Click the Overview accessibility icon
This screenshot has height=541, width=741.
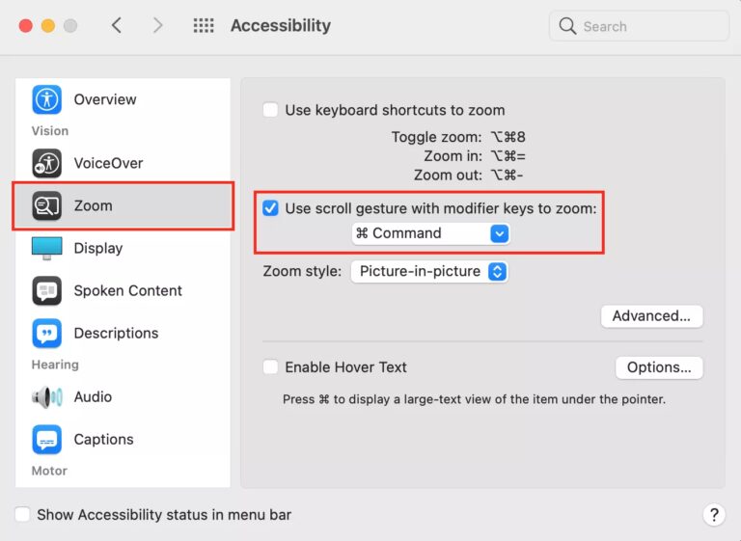46,99
